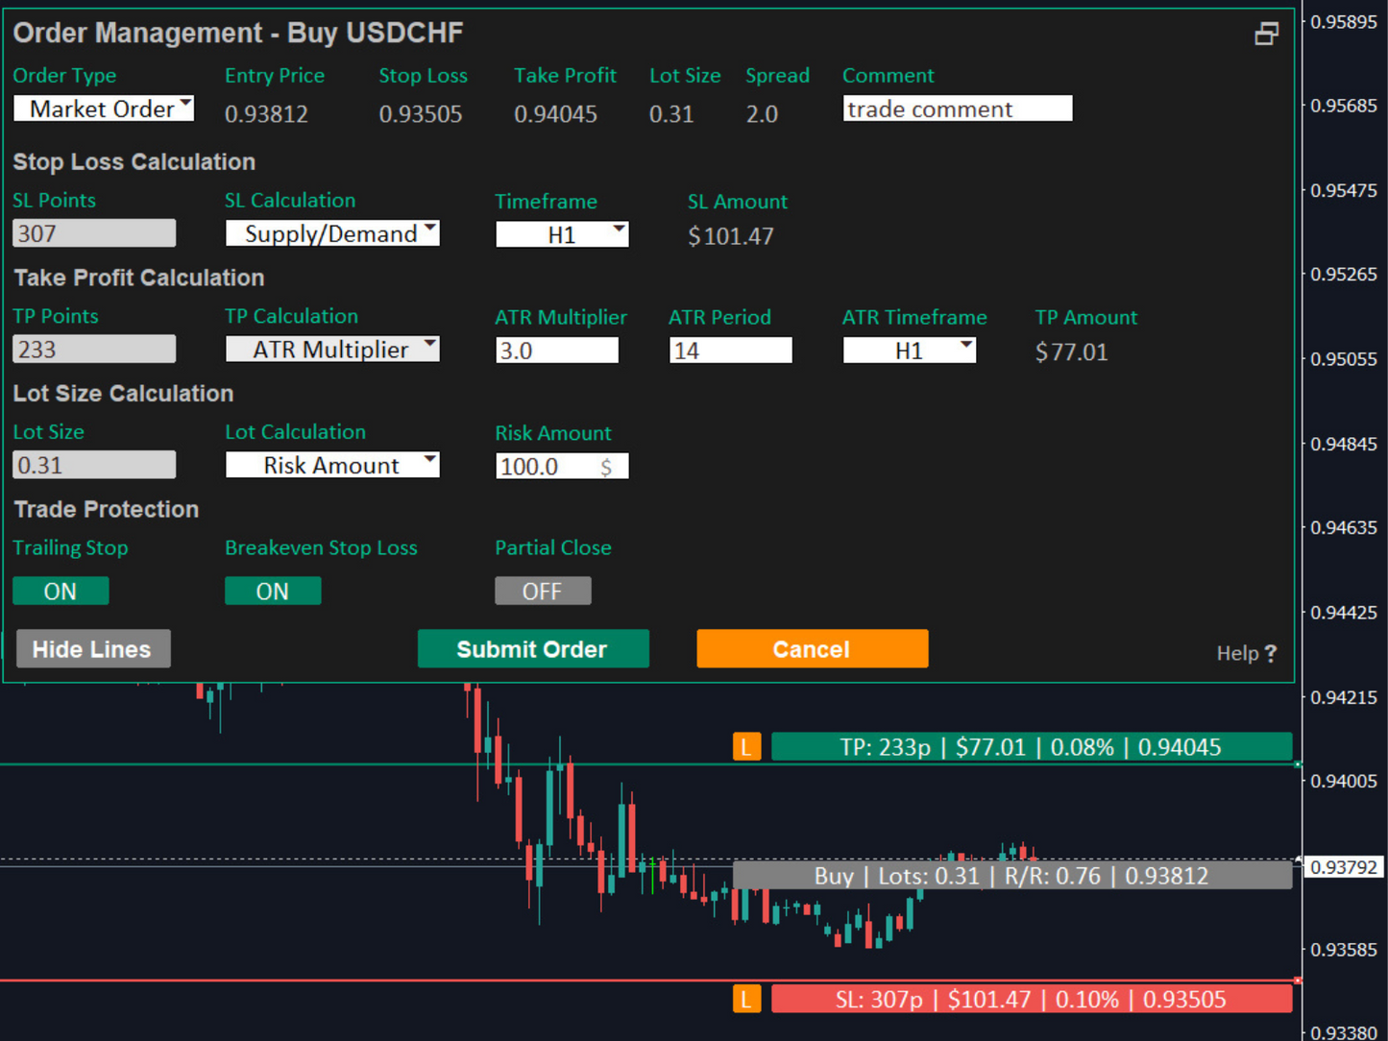Open the stop loss Timeframe H1 dropdown

pos(562,234)
